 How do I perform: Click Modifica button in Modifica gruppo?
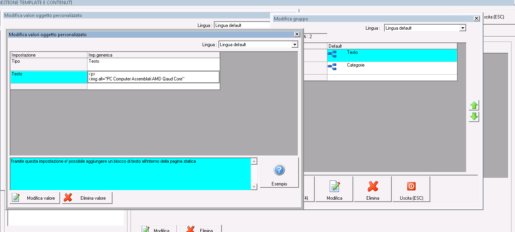tap(334, 189)
